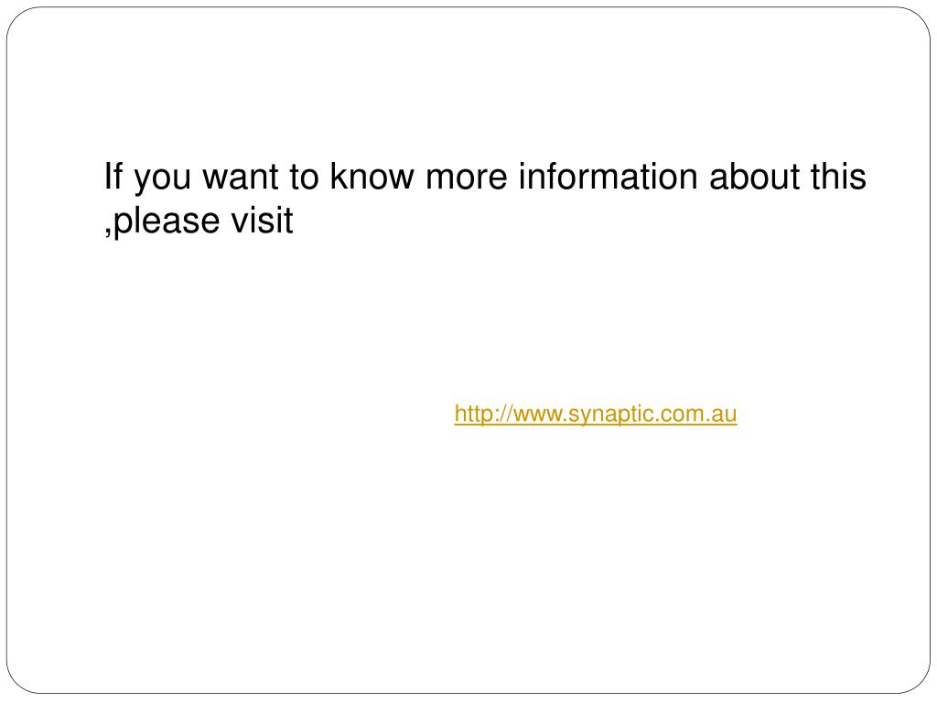937x703 pixels.
Task: Click the word "this" ending first line
Action: pyautogui.click(x=838, y=177)
